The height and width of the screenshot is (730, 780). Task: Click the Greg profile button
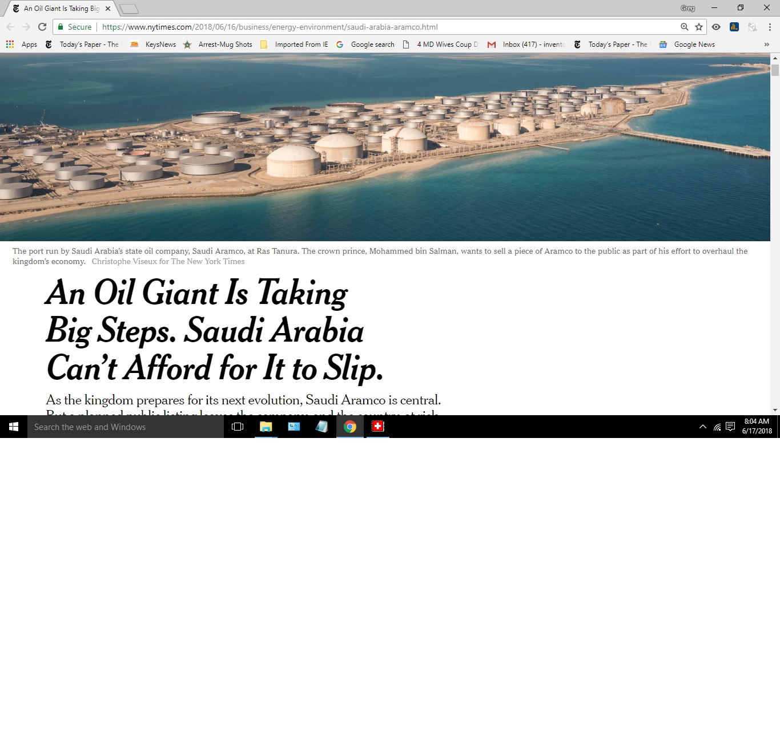(687, 8)
